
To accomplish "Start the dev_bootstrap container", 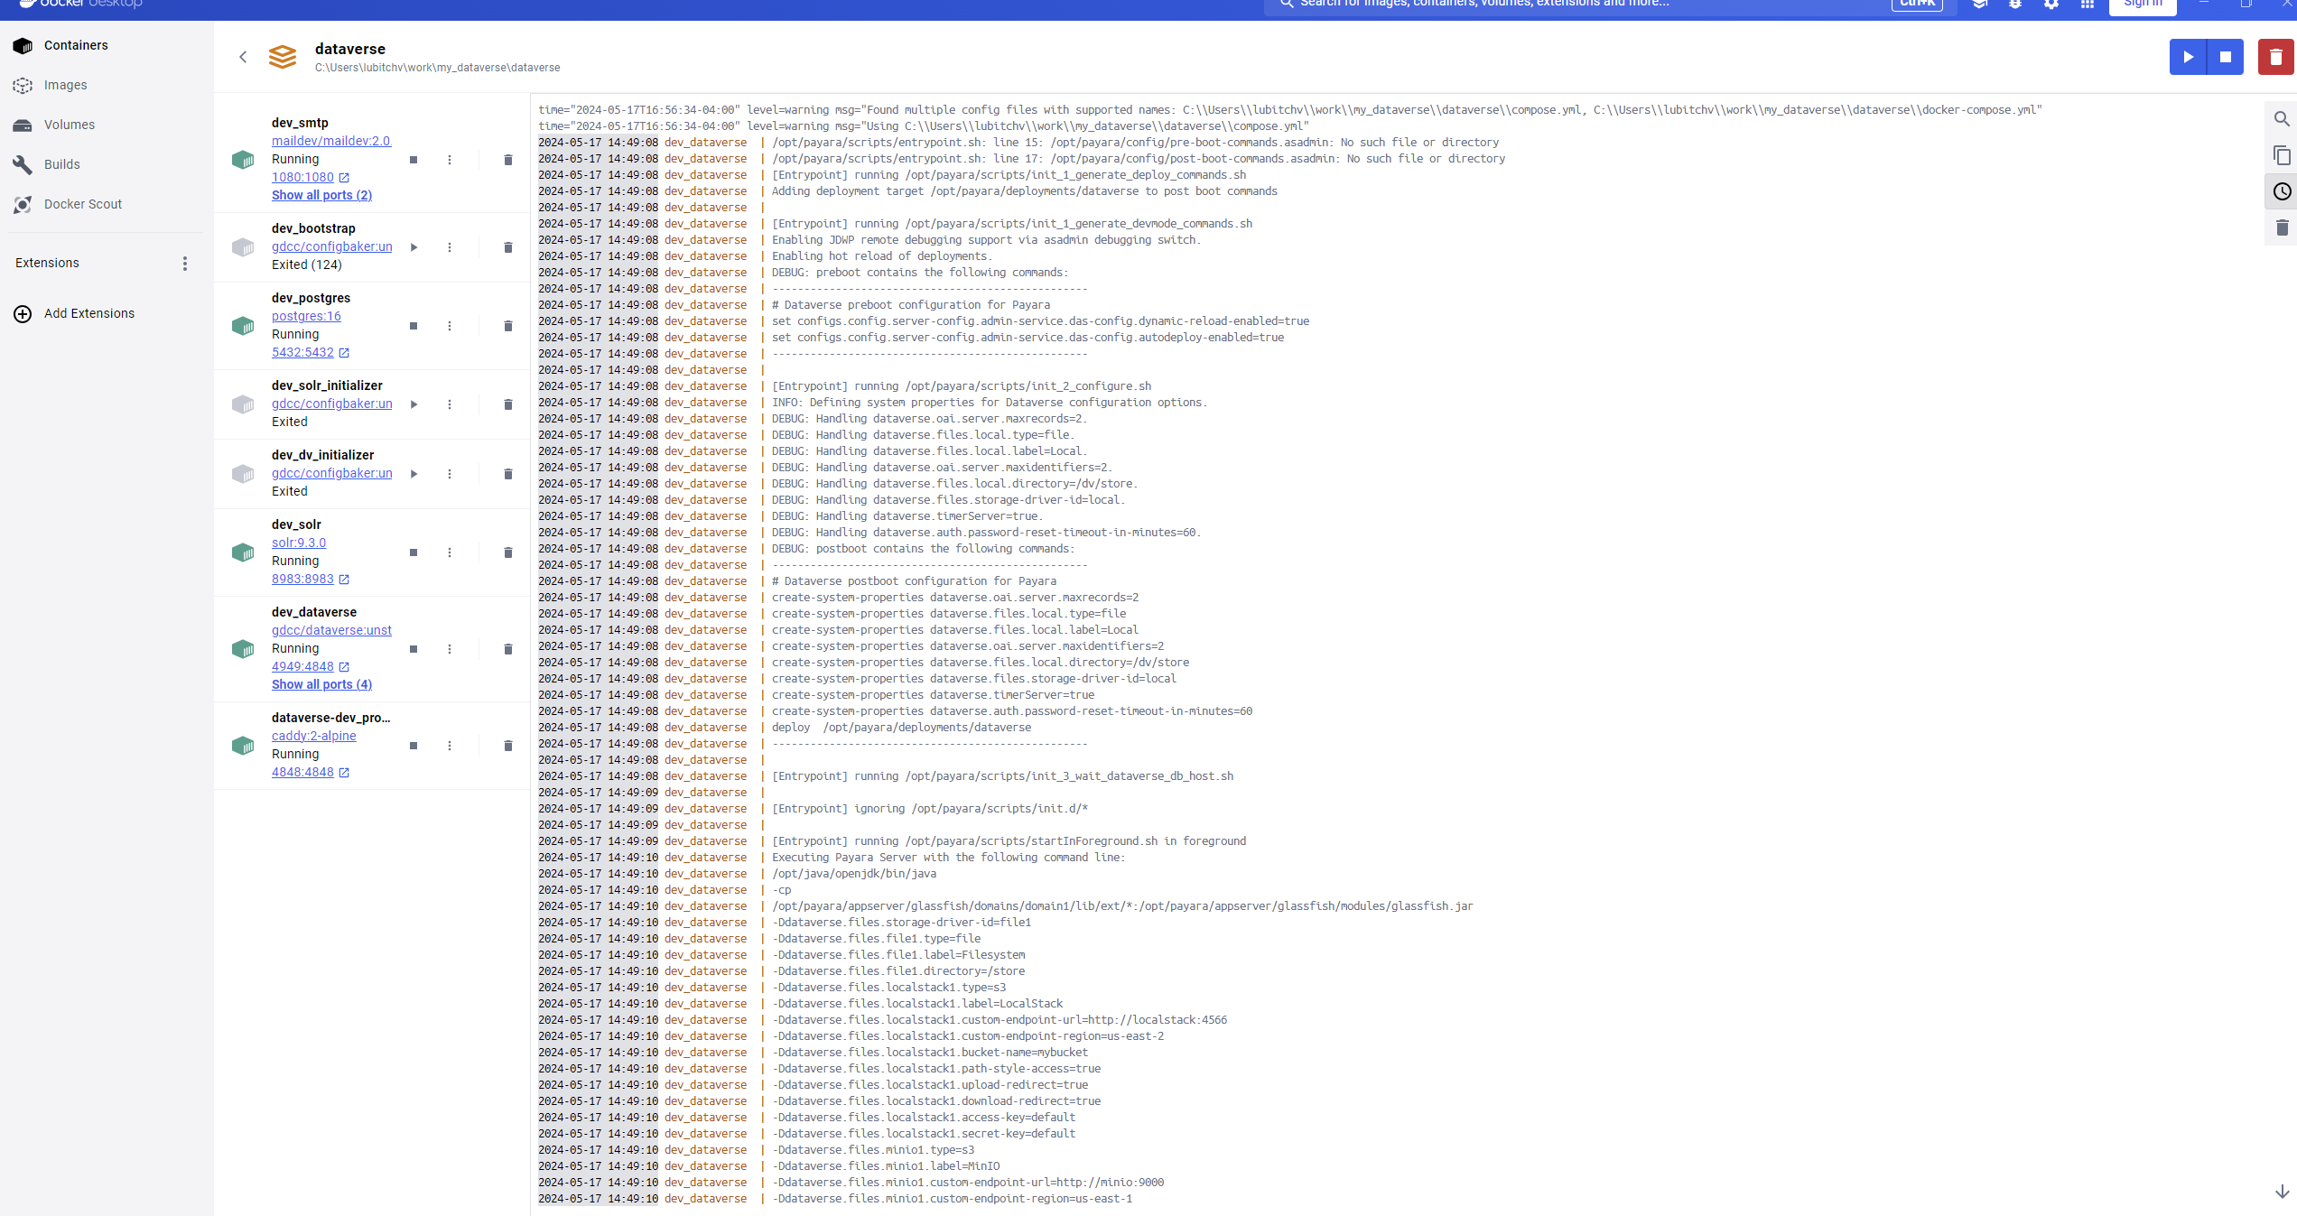I will click(x=414, y=247).
